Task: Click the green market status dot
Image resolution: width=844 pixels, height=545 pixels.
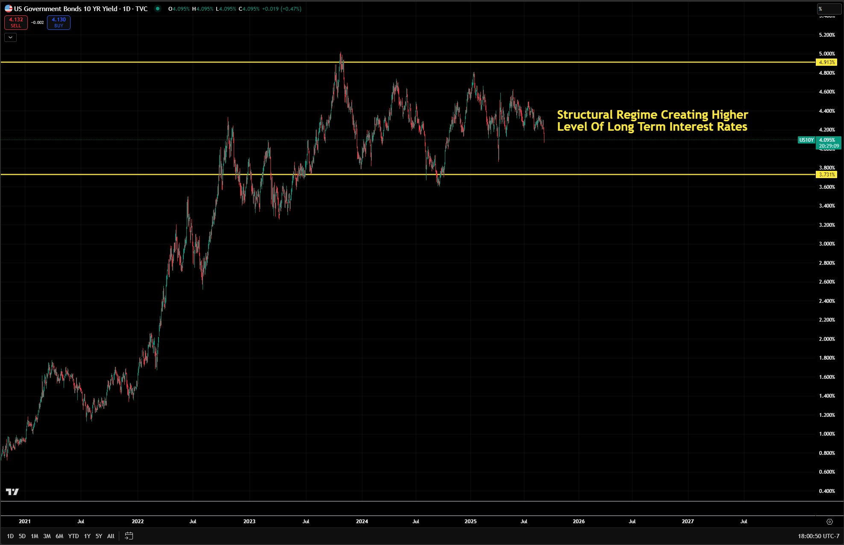Action: coord(158,9)
